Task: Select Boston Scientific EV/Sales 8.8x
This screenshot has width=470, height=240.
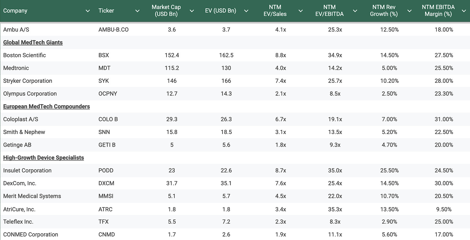Action: tap(281, 55)
